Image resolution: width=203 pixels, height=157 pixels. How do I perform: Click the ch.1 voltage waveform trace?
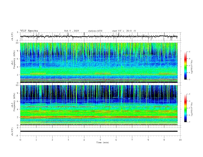[x=99, y=36]
